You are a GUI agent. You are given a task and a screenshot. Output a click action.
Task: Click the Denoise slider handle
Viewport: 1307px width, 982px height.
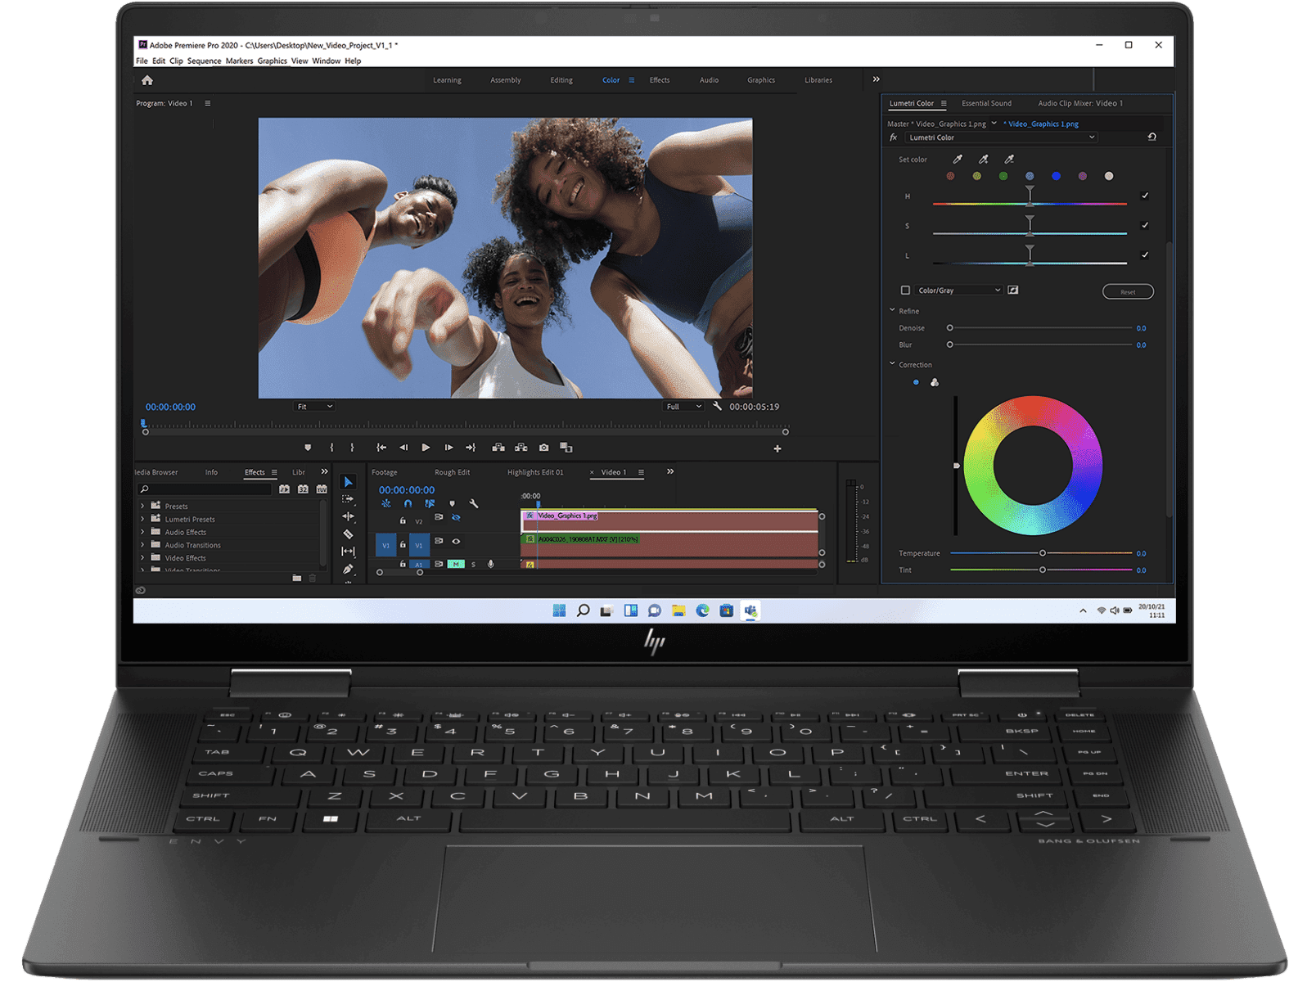tap(950, 327)
